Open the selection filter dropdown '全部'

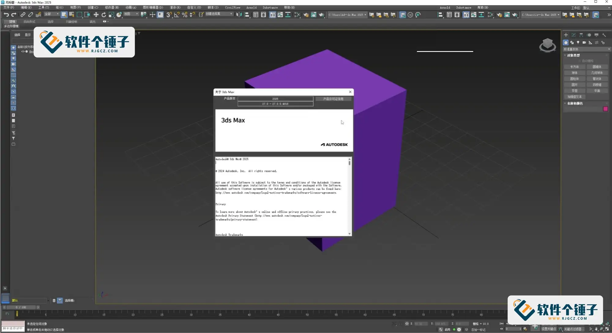[x=51, y=14]
